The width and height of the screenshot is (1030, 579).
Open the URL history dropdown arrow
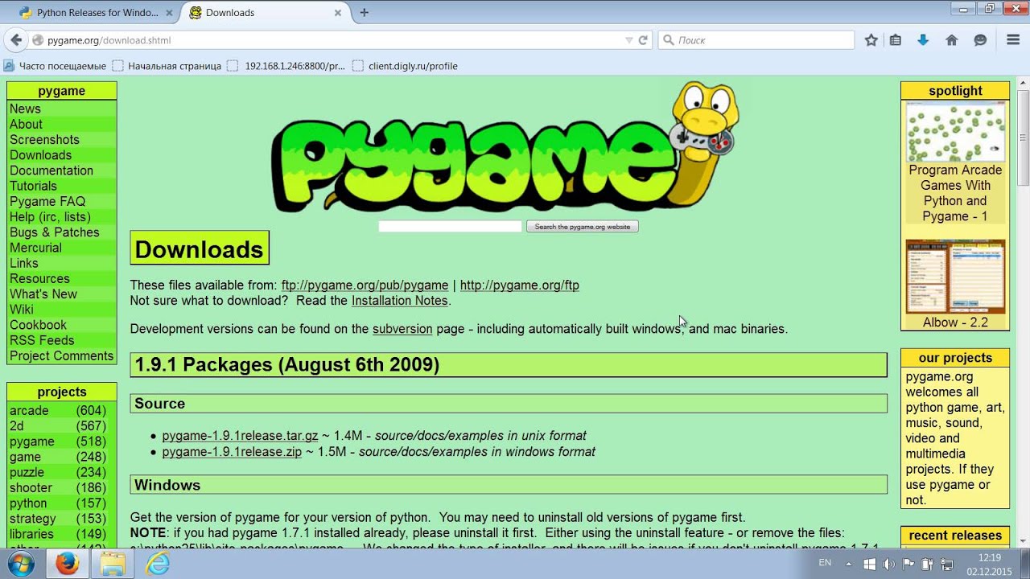[x=629, y=40]
